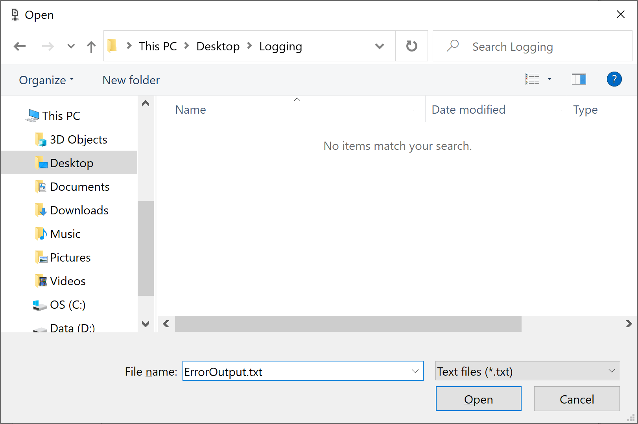Click the Videos folder icon

(41, 281)
